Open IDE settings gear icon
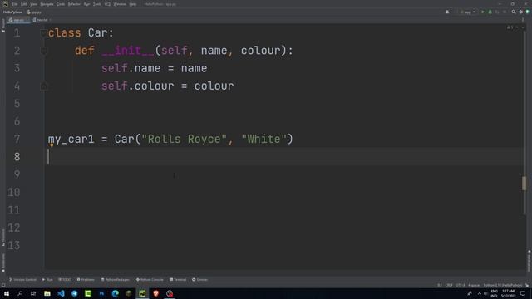 (521, 12)
